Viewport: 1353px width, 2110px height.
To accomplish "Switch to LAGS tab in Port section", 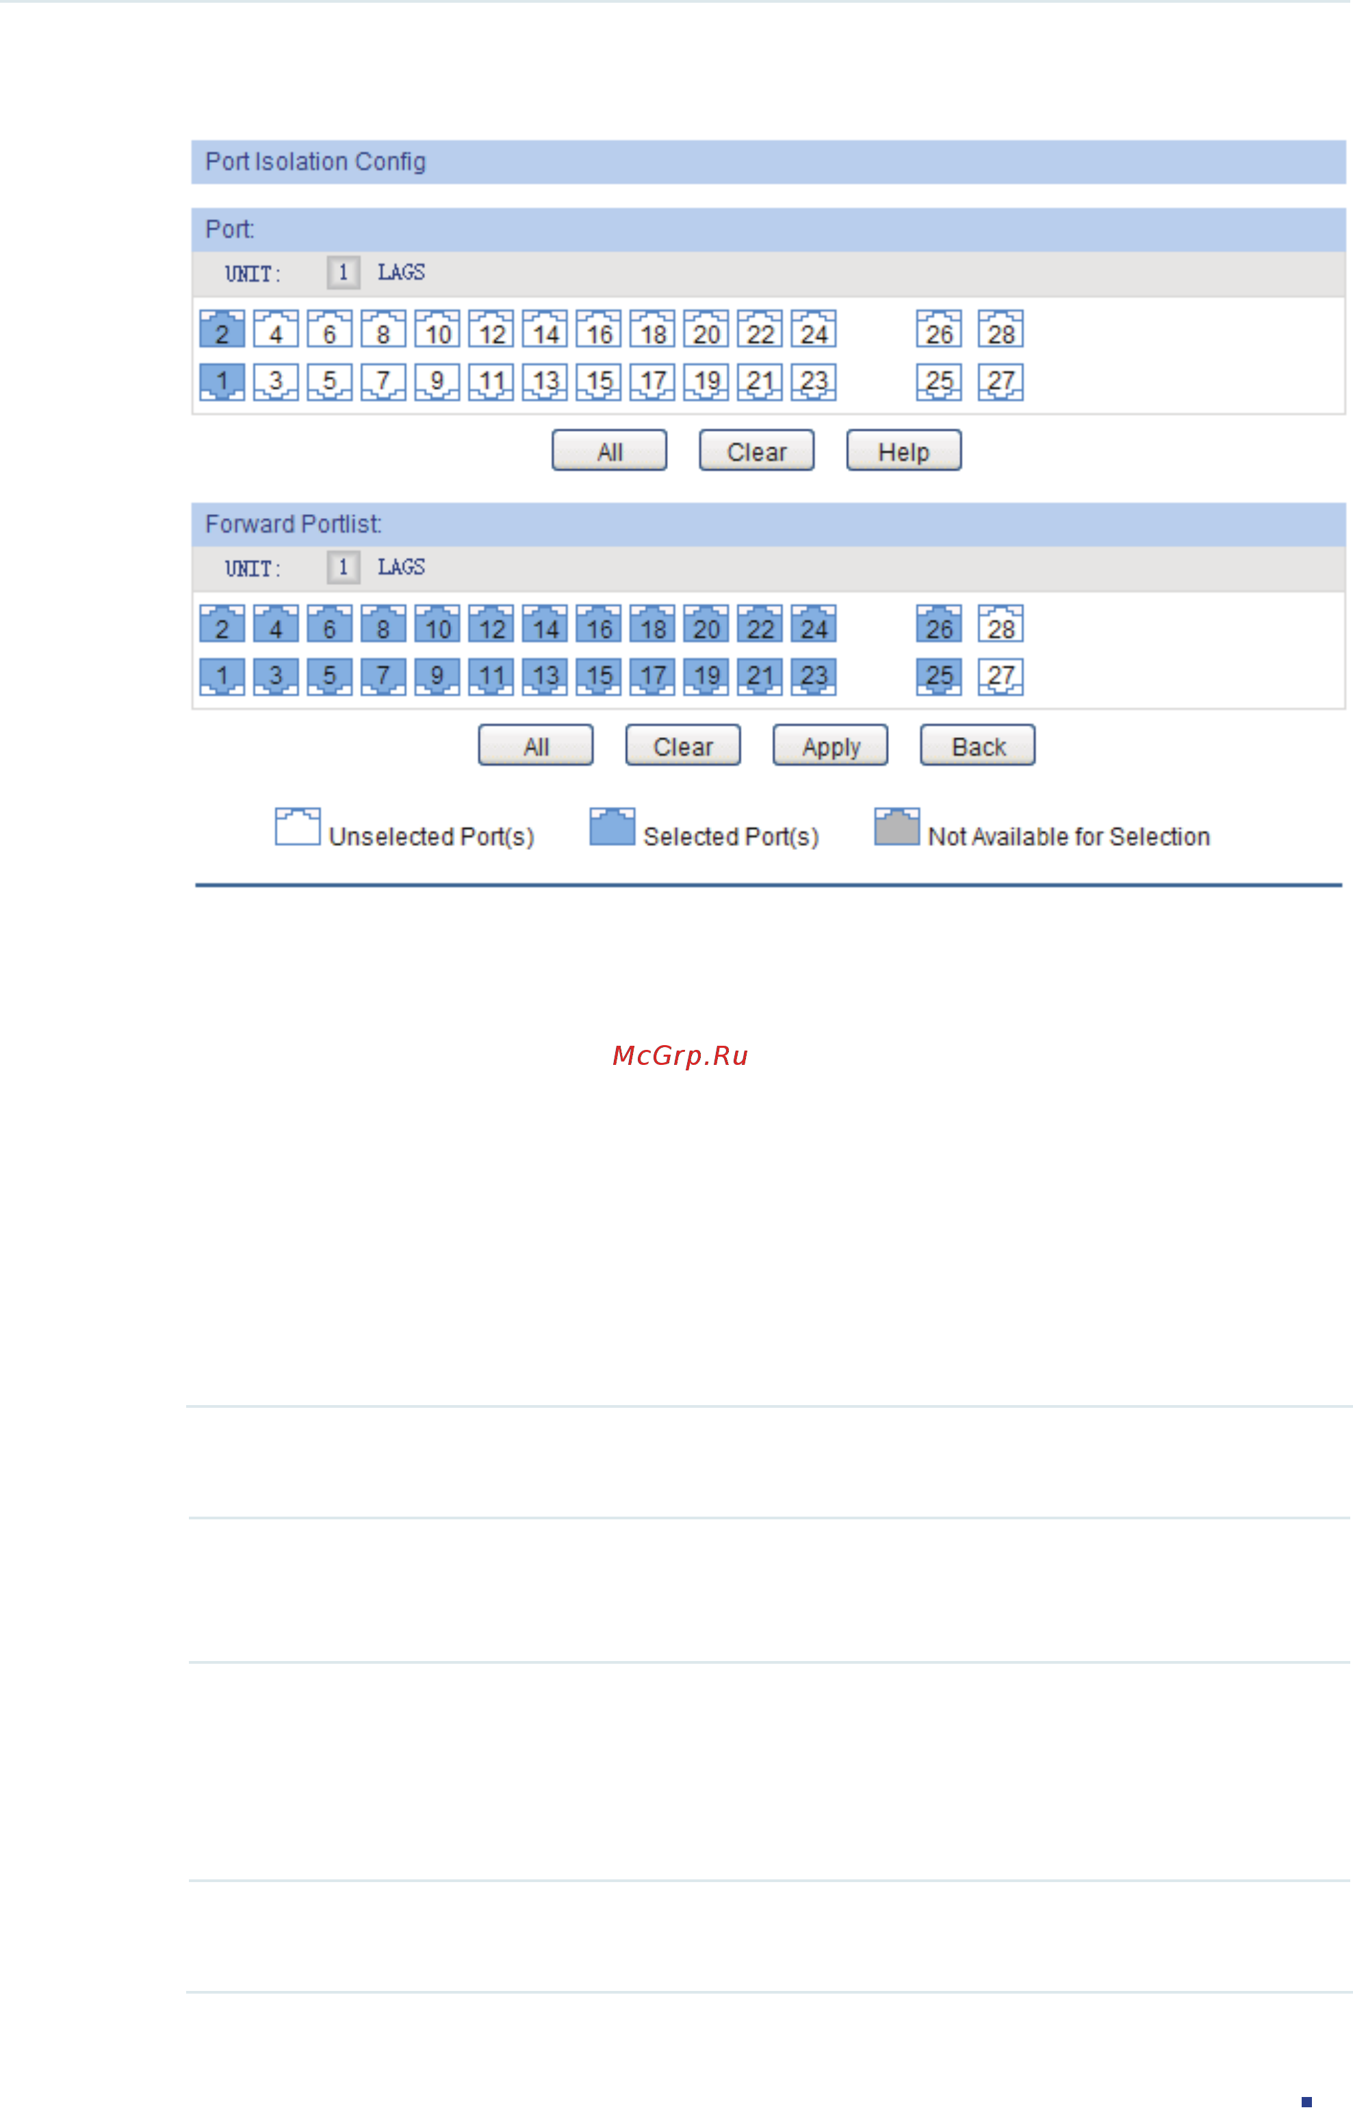I will point(402,272).
